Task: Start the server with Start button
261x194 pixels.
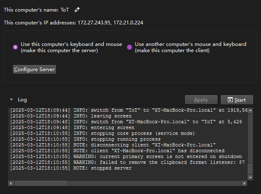Action: [x=237, y=100]
